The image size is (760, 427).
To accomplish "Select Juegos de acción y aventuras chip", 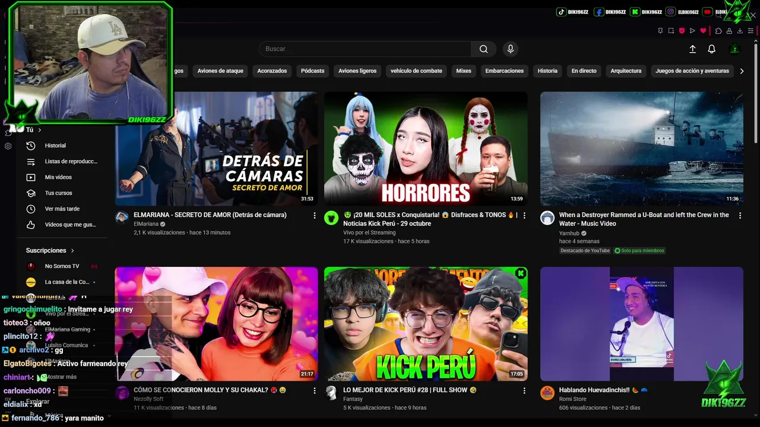I will click(692, 71).
